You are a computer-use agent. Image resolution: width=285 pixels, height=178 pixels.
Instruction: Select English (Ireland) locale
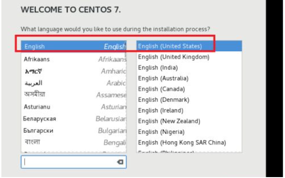(189, 111)
